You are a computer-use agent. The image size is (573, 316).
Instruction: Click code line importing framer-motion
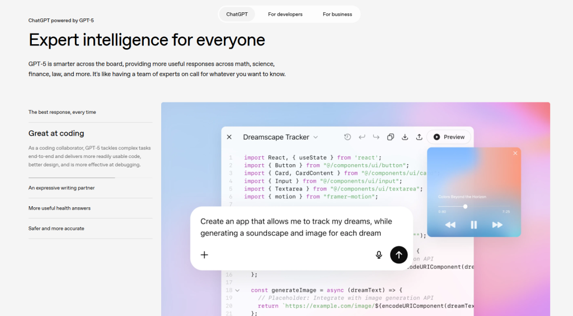[x=311, y=197]
